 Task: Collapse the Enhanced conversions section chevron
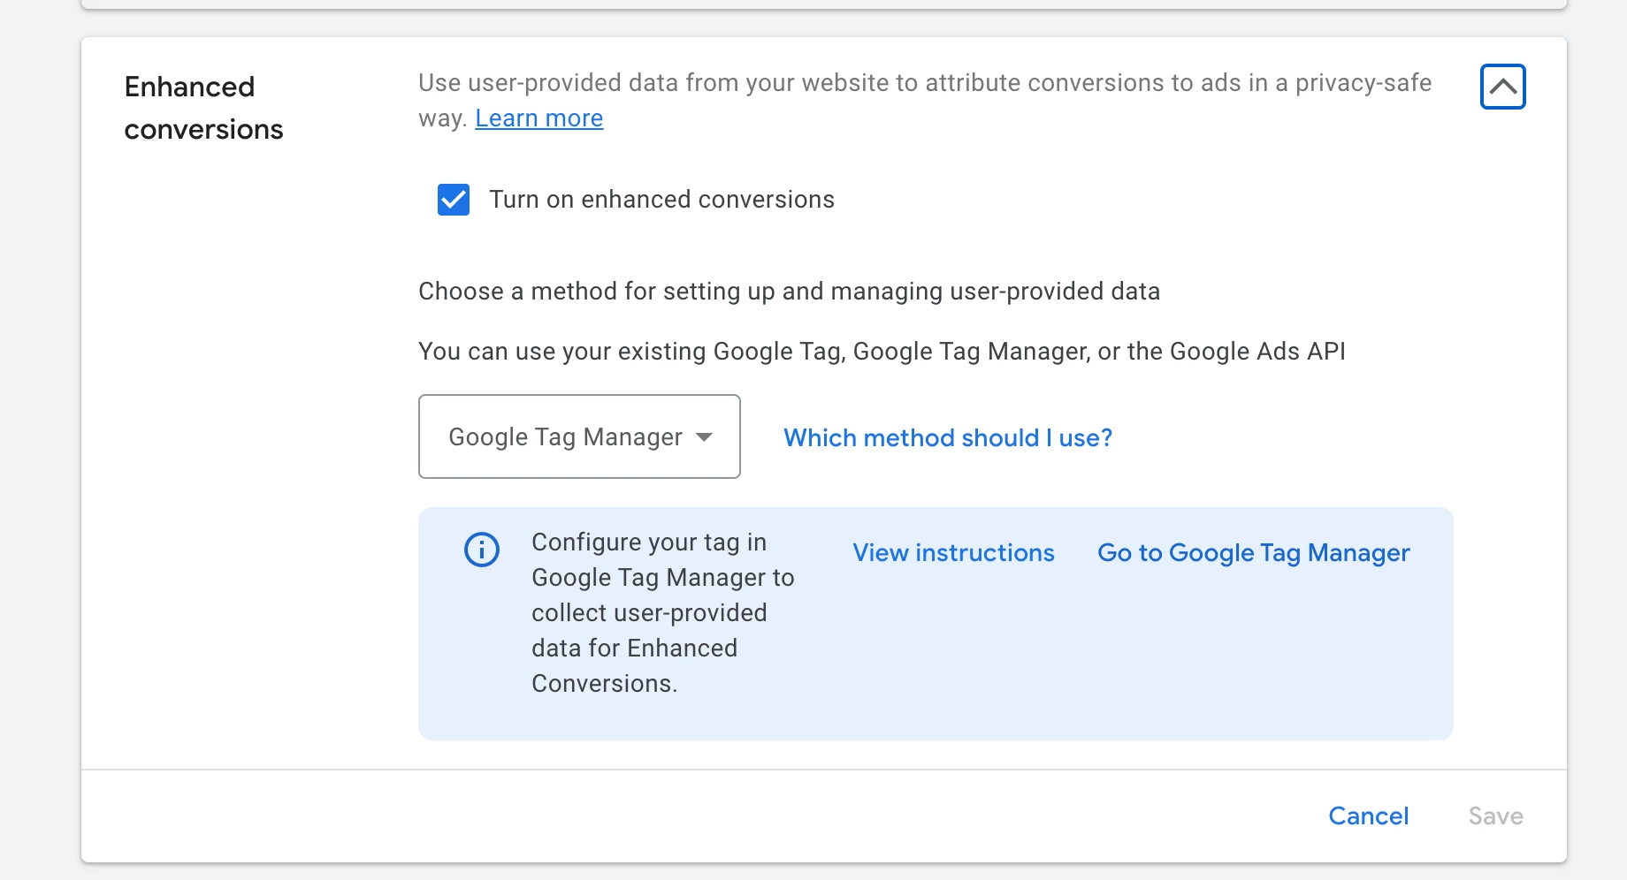click(x=1502, y=87)
